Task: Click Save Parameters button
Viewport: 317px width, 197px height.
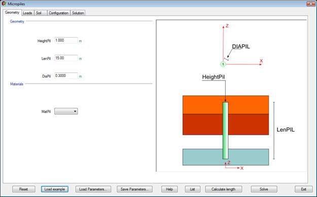Action: [x=134, y=189]
